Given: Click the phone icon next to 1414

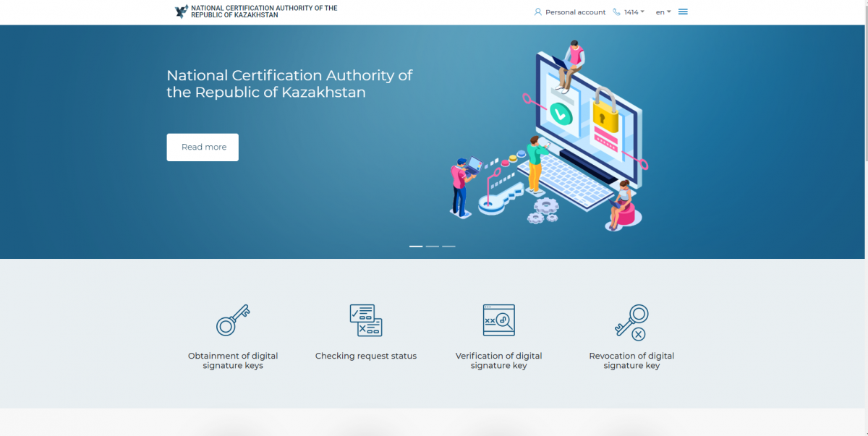Looking at the screenshot, I should coord(616,12).
